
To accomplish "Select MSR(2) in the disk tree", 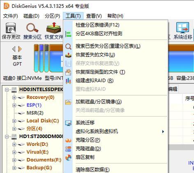I will (35, 113).
